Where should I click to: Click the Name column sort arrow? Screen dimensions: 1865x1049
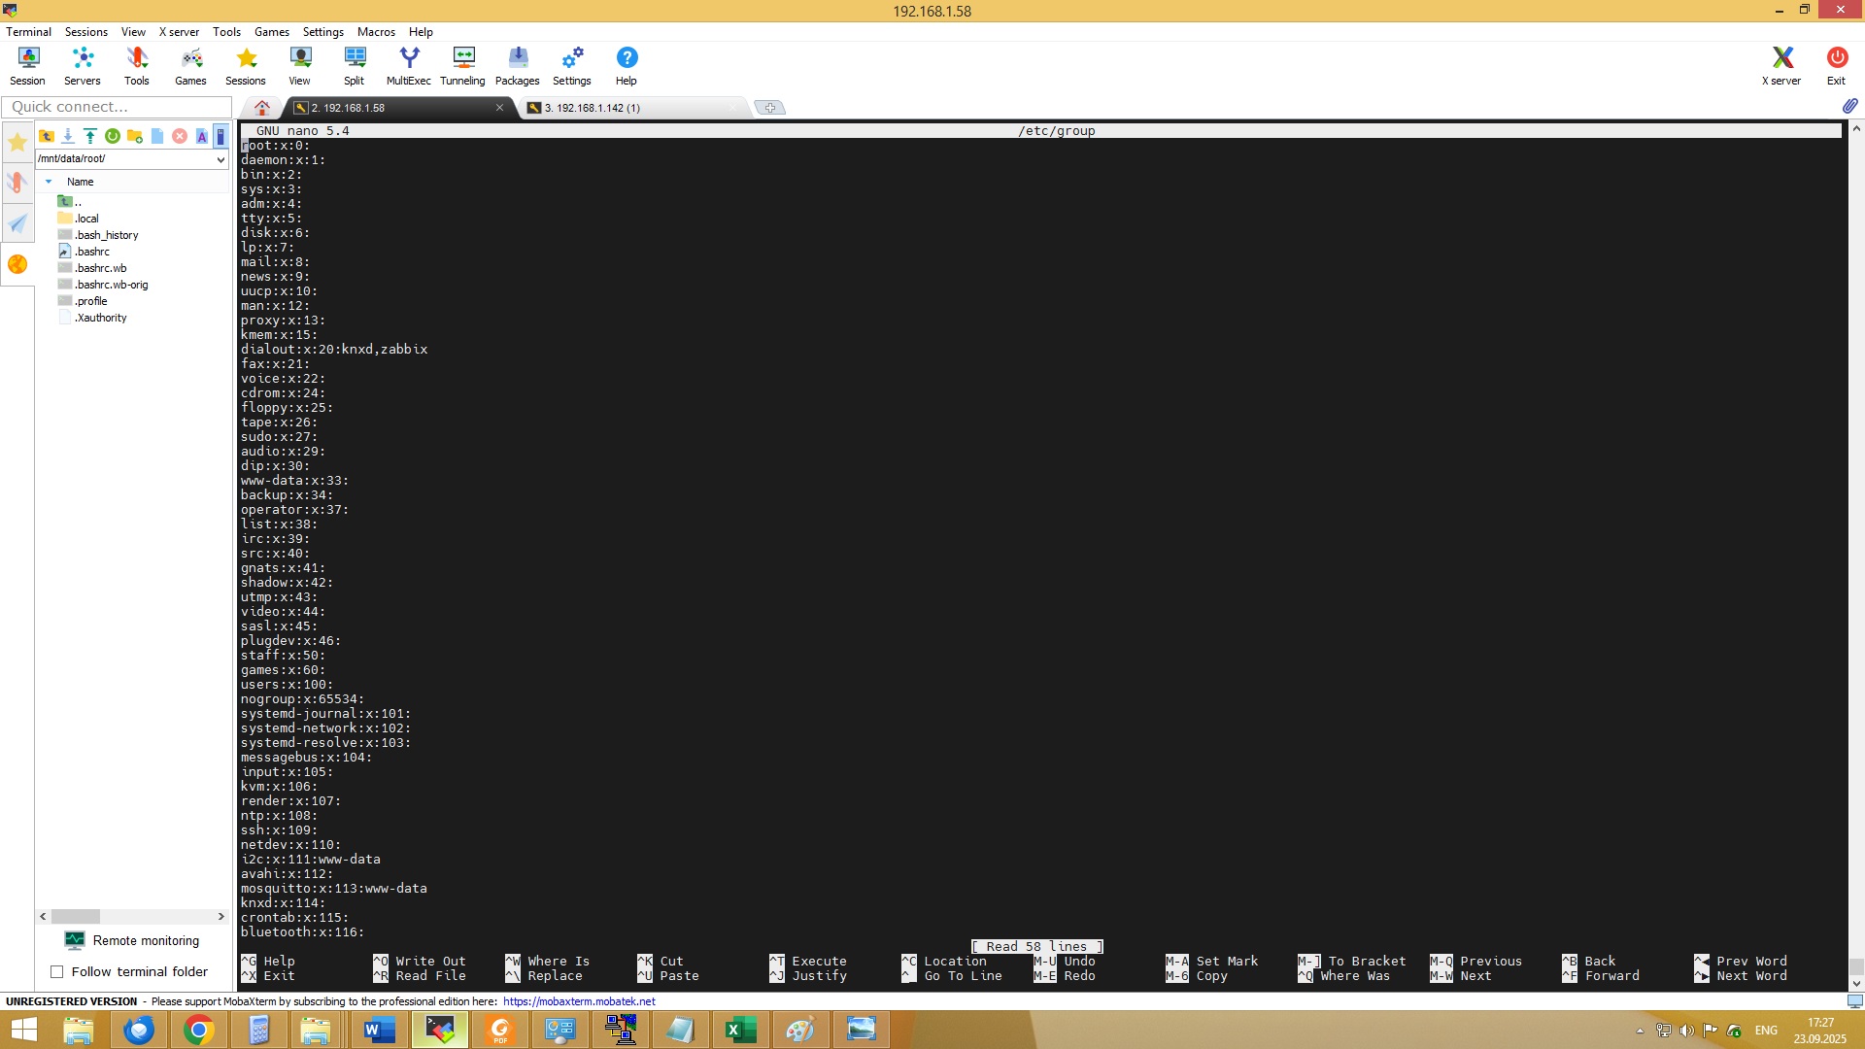pos(49,182)
